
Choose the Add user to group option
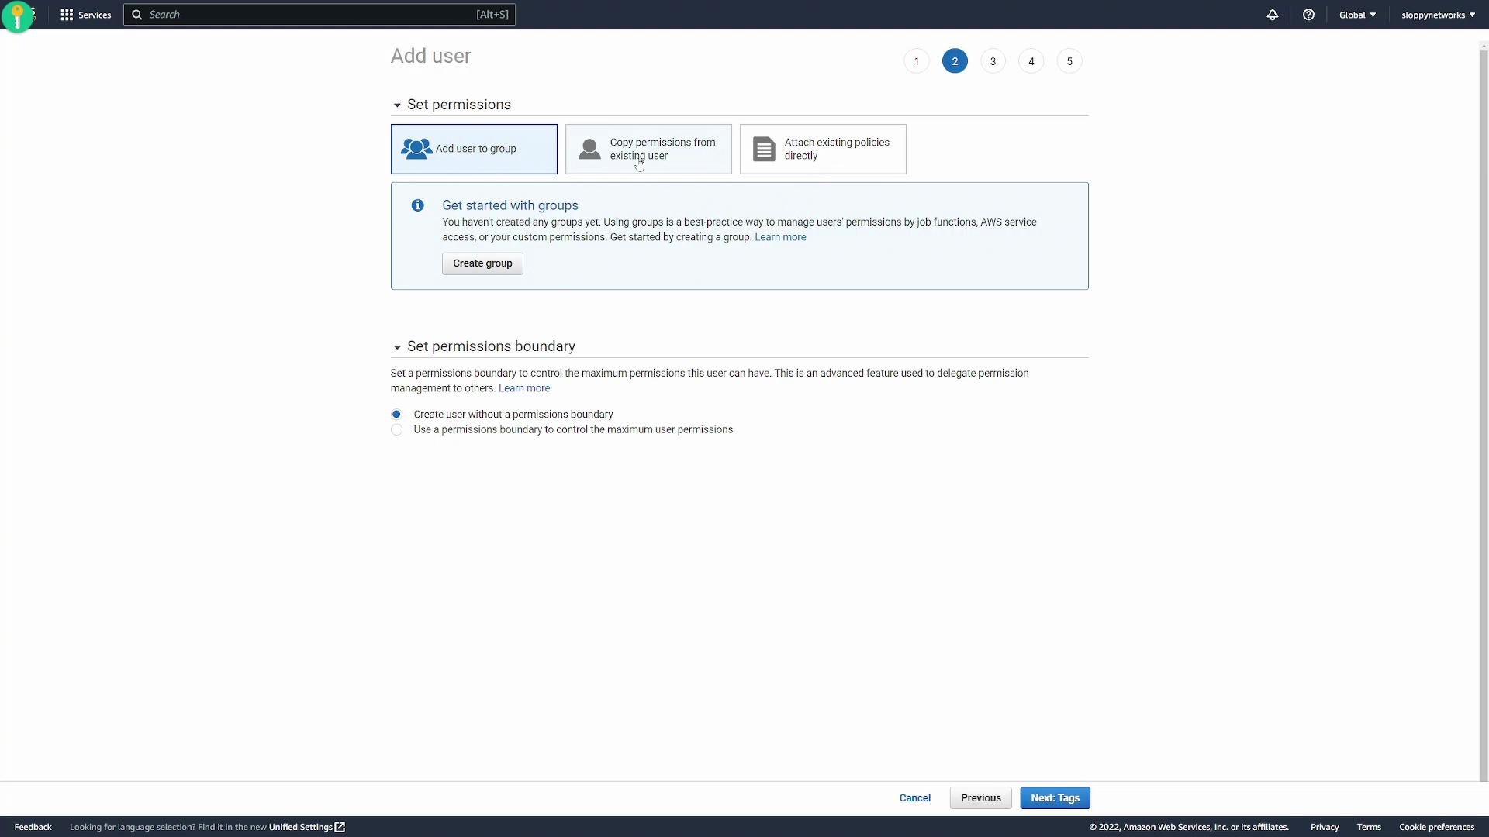coord(474,149)
